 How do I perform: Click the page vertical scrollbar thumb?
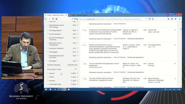click(x=181, y=29)
